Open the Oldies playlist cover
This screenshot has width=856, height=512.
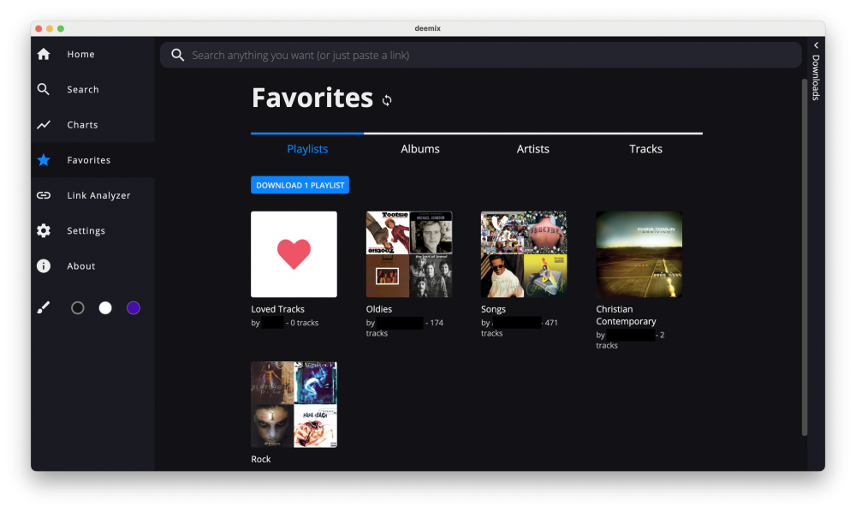pos(409,254)
